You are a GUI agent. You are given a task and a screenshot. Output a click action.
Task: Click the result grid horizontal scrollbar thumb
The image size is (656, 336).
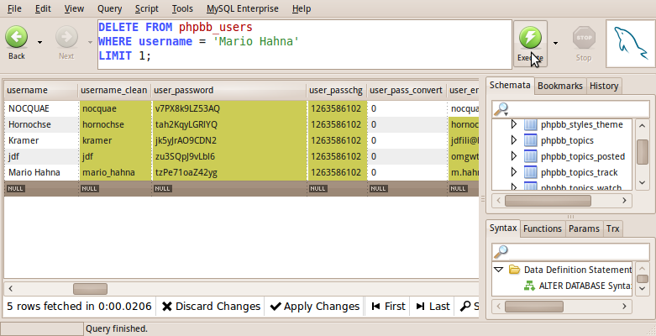[90, 289]
